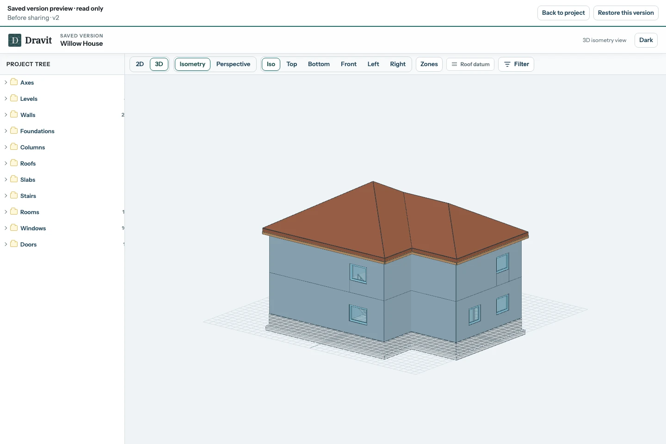Screen dimensions: 666x444
Task: Expand the Doors tree node
Action: click(6, 244)
